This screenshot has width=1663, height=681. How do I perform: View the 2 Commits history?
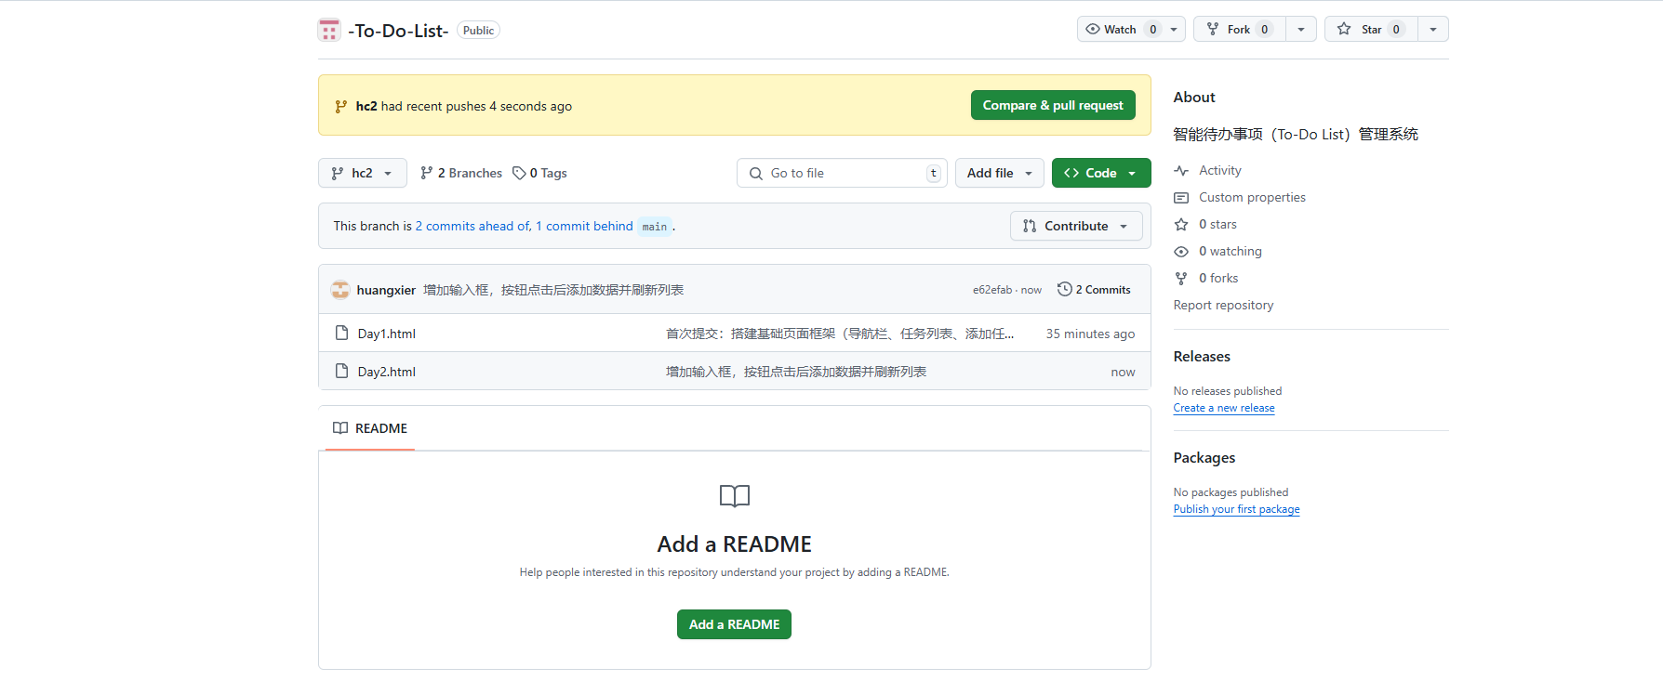(1095, 290)
